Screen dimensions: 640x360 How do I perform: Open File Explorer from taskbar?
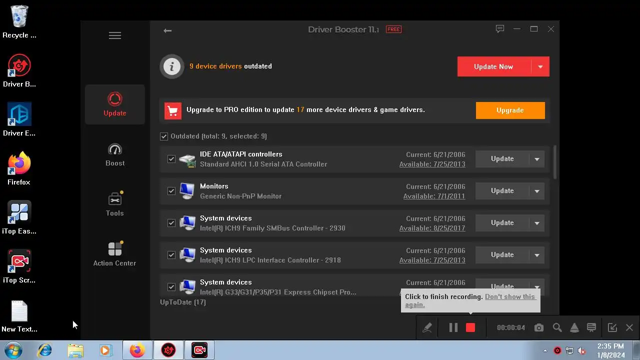tap(75, 350)
